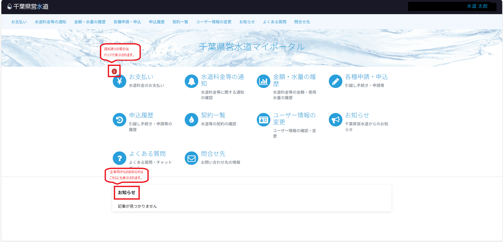This screenshot has height=242, width=503.
Task: Select よくある質問 in the top navigation
Action: point(275,22)
